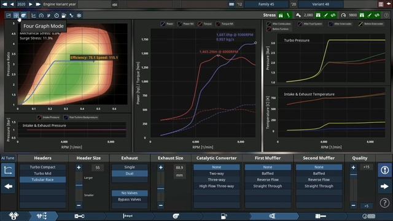Go to previous page with left arrow
This screenshot has height=221, width=393.
coord(8,187)
